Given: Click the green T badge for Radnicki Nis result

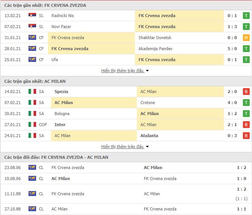Looking at the screenshot, I should [246, 16].
